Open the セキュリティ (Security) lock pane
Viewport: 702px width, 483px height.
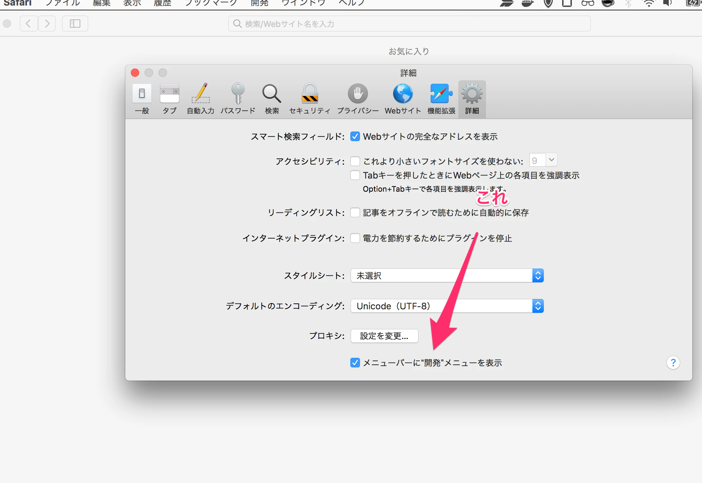(310, 99)
